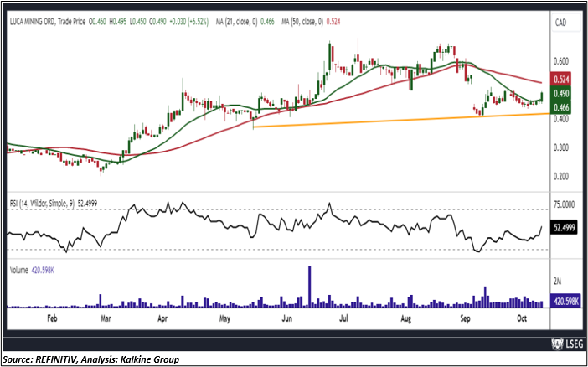Click the Oct date label on time axis
This screenshot has height=367, width=588.
[522, 319]
